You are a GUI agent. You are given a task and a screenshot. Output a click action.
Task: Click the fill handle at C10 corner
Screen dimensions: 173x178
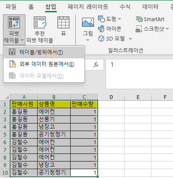[x=98, y=176]
